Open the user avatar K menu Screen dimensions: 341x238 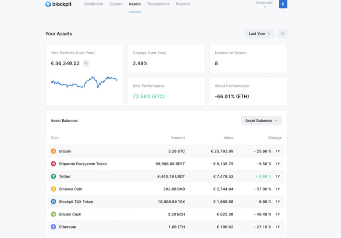pyautogui.click(x=283, y=4)
